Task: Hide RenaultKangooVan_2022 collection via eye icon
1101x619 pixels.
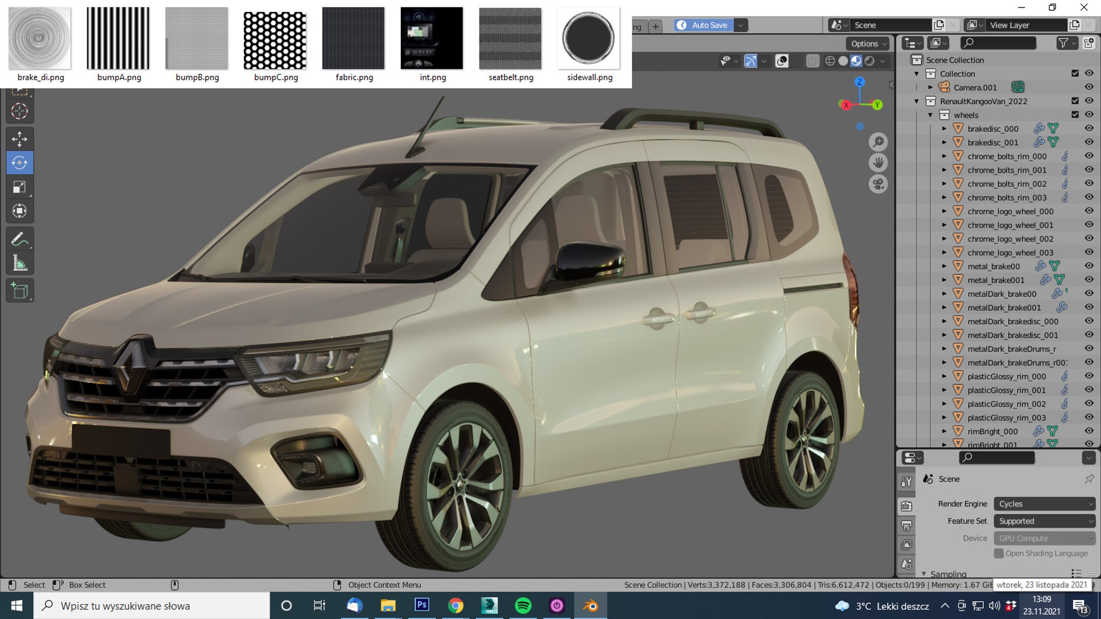Action: [x=1089, y=101]
